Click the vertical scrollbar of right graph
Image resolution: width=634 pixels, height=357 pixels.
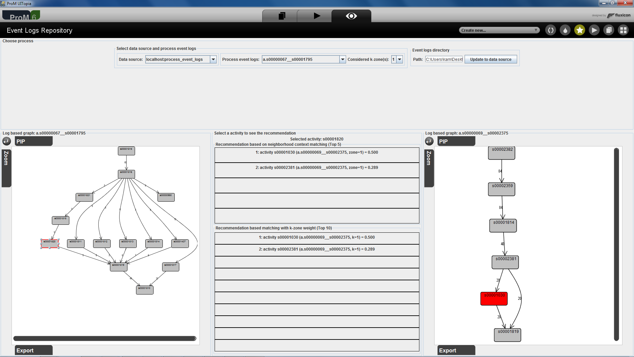(616, 244)
